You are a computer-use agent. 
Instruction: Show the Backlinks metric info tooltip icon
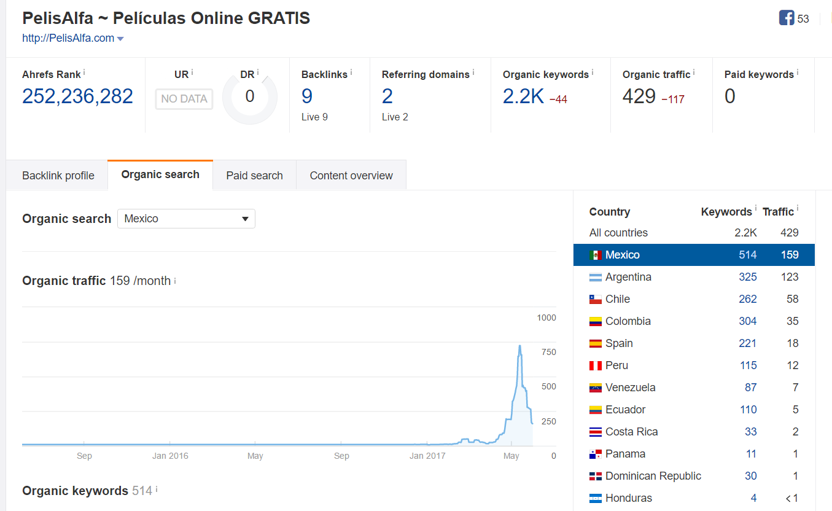point(352,72)
